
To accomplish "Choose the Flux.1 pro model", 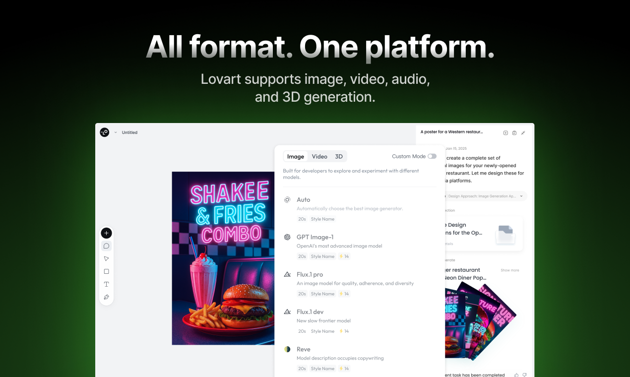I will click(360, 284).
